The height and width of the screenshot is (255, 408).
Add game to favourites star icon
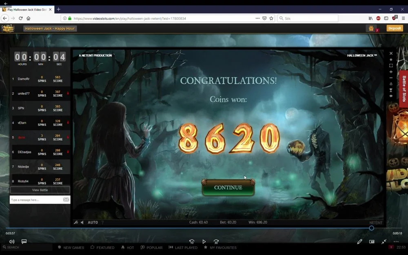coord(391,60)
